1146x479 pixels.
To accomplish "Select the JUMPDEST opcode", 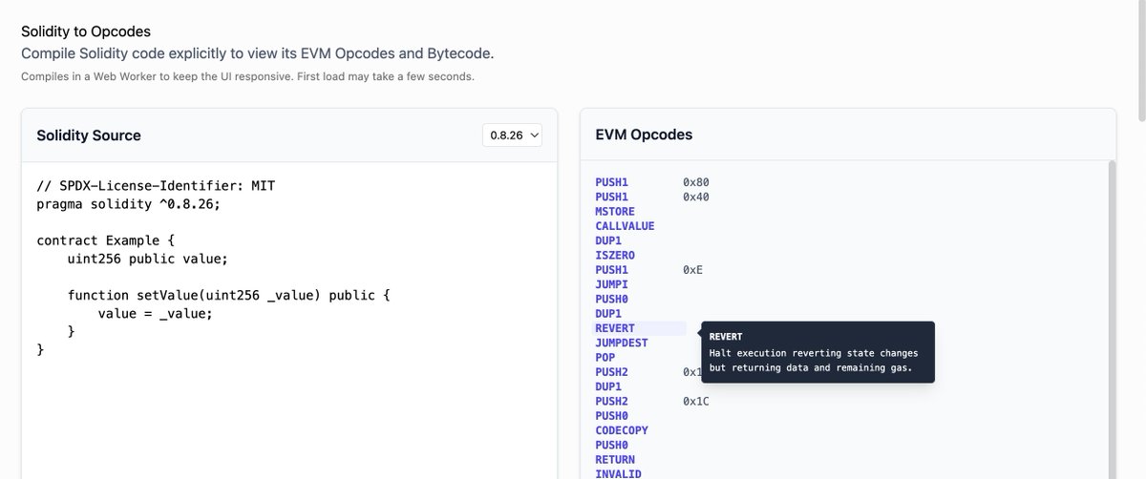I will 622,343.
